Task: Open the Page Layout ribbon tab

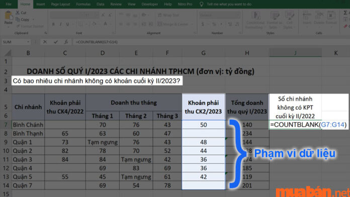Action: coord(60,4)
